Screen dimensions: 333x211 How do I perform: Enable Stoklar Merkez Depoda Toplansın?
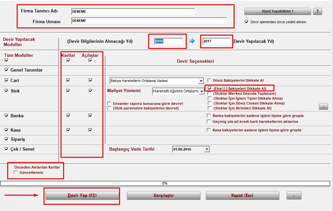click(210, 93)
